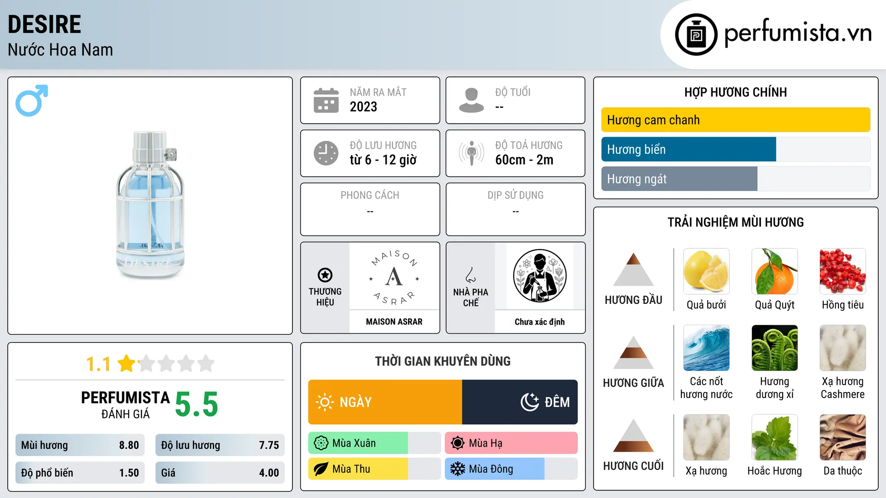Click the Độ phổ biến 1.50 score

coord(80,473)
